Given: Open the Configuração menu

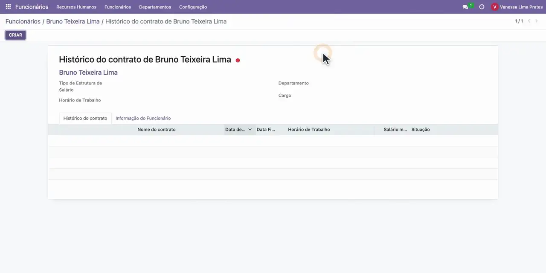Looking at the screenshot, I should [193, 7].
